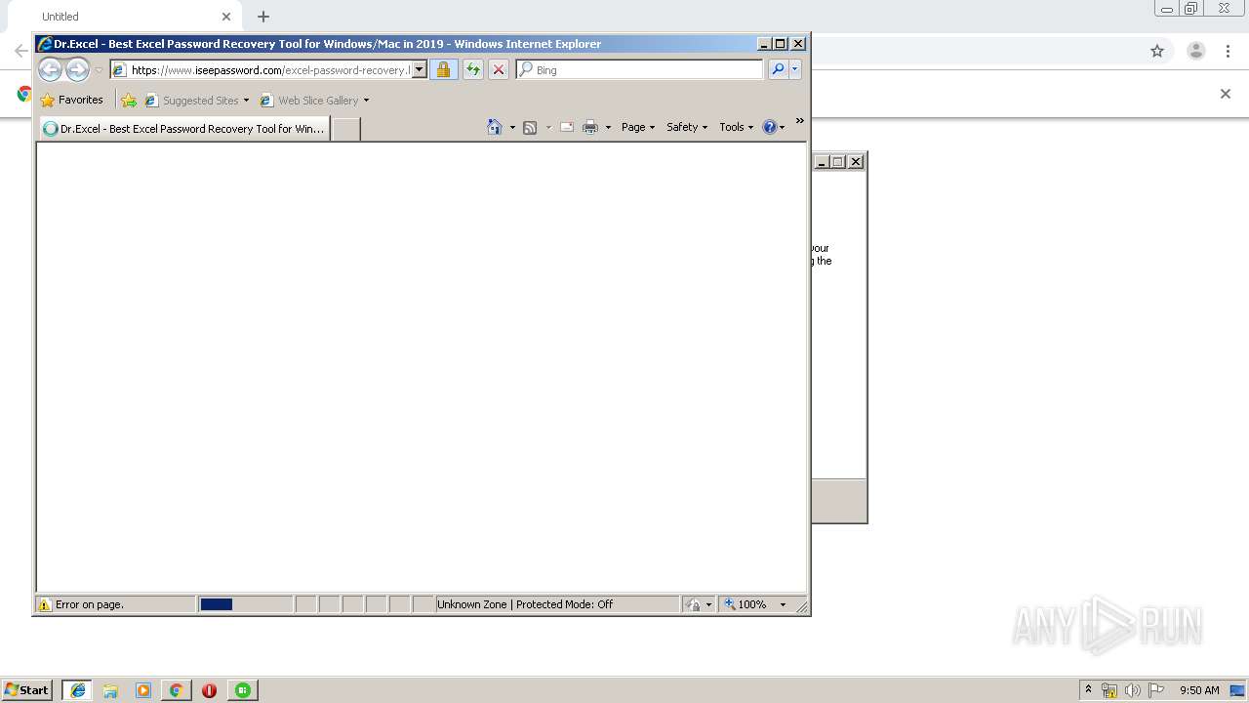The height and width of the screenshot is (703, 1249).
Task: Click the 9:50 AM clock
Action: 1199,690
